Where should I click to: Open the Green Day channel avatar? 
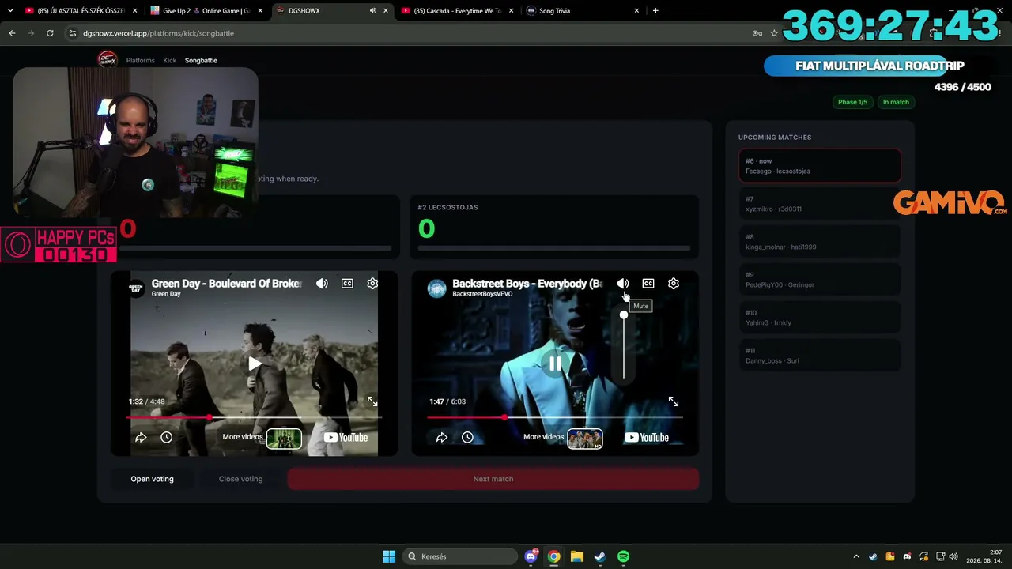(136, 288)
